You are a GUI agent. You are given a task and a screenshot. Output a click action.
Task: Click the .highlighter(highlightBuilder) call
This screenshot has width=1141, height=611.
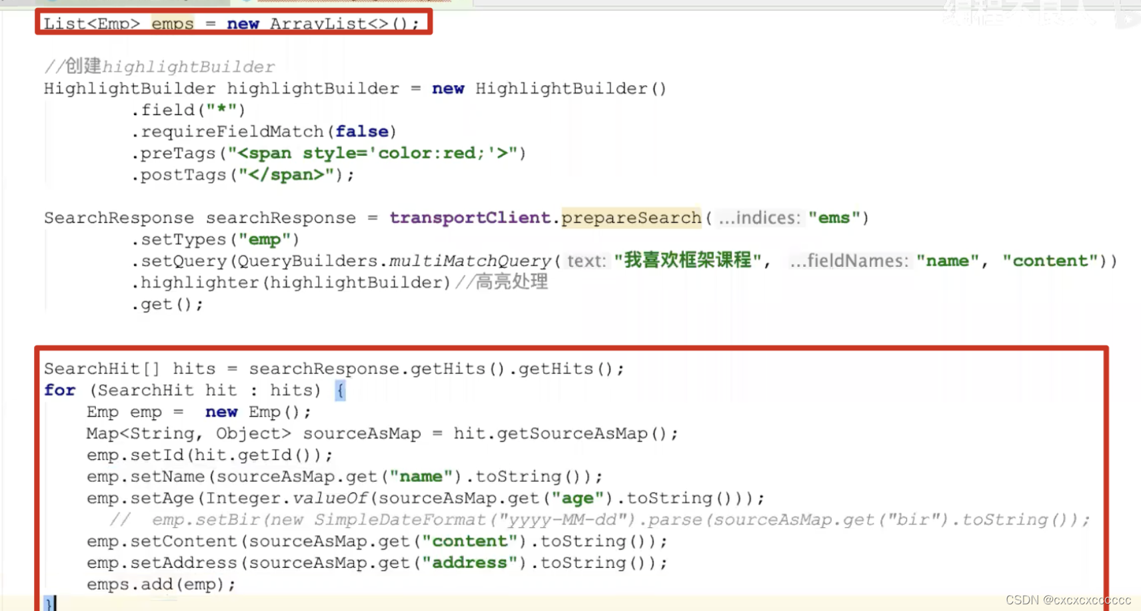coord(291,283)
